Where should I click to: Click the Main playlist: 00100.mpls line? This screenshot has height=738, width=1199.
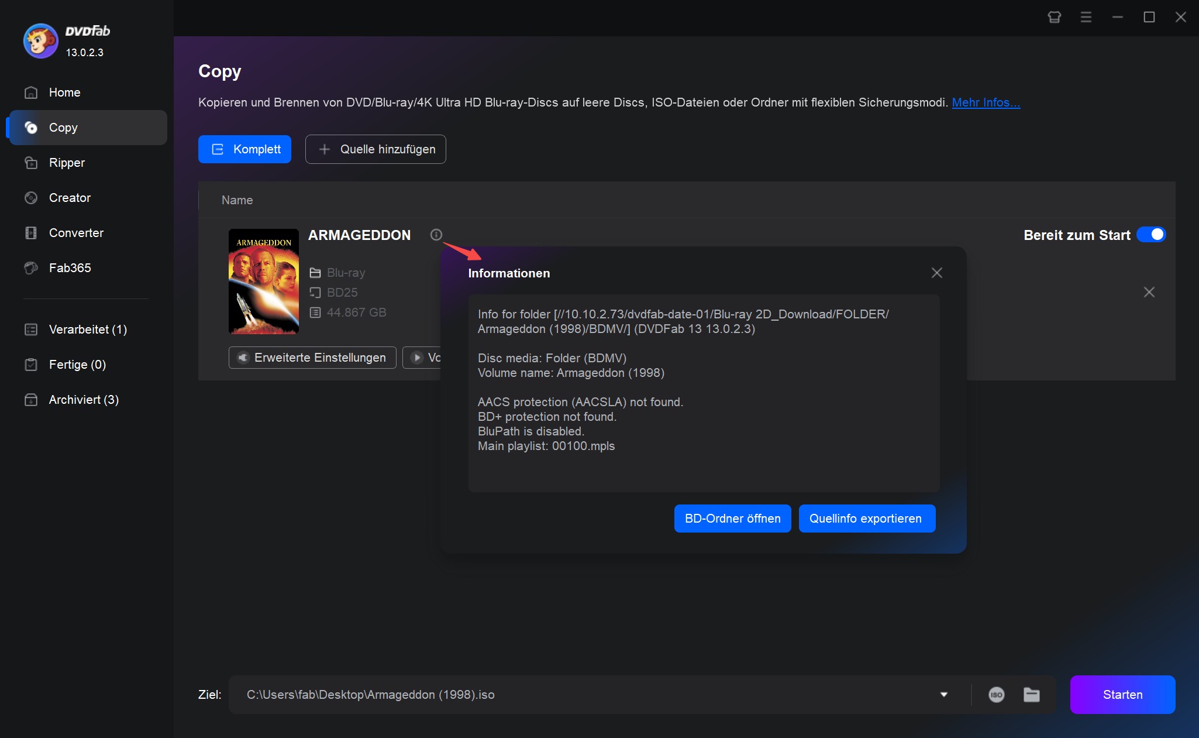pyautogui.click(x=546, y=446)
